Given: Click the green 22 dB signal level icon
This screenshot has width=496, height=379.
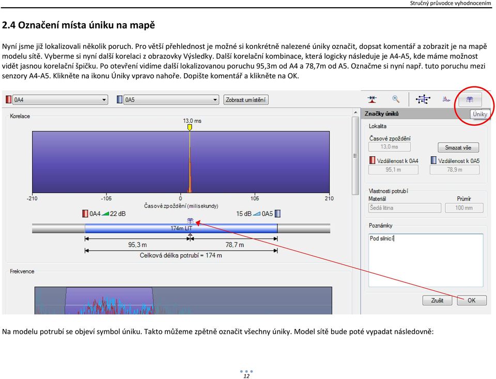Looking at the screenshot, I should (105, 214).
